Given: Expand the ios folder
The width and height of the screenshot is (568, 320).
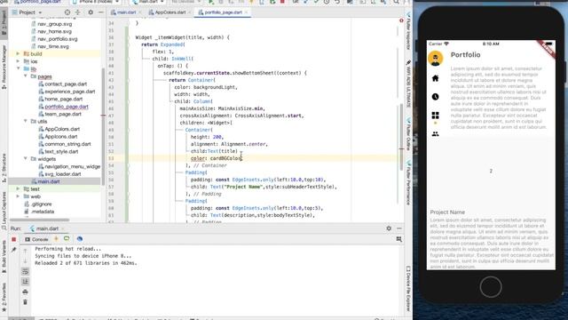Looking at the screenshot, I should coord(18,61).
